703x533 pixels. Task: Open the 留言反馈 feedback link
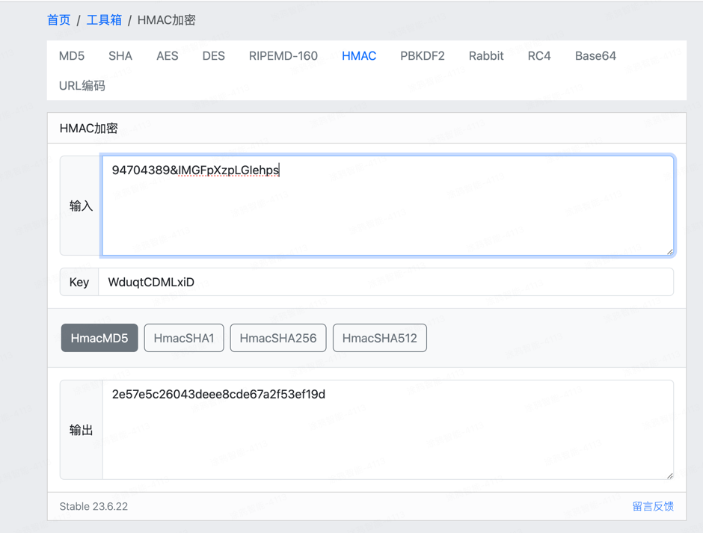654,506
